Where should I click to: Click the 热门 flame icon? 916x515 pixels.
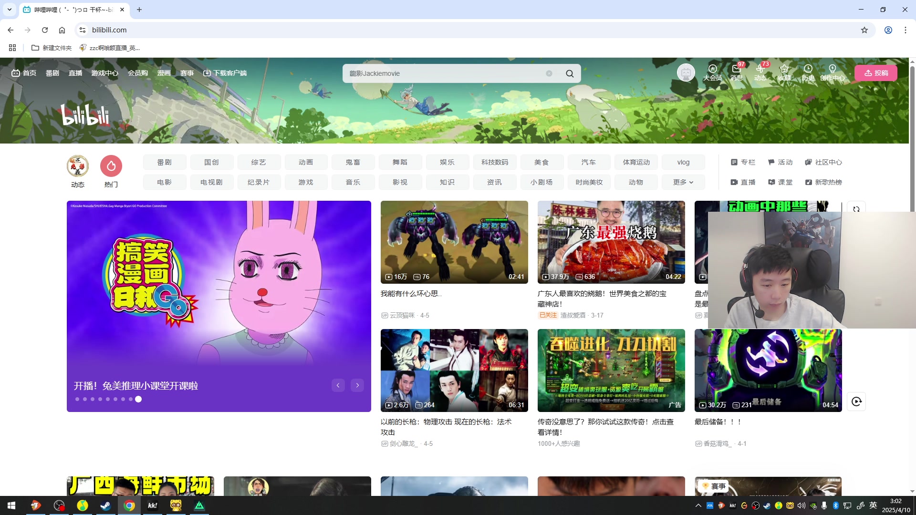pyautogui.click(x=111, y=166)
